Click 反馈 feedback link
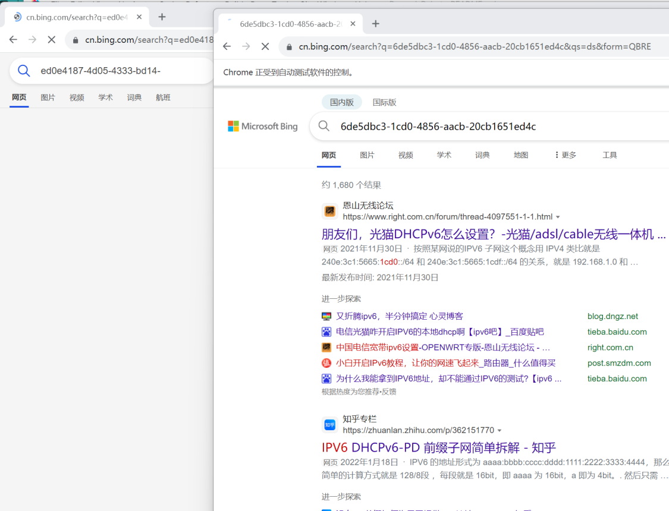Image resolution: width=669 pixels, height=511 pixels. (389, 392)
